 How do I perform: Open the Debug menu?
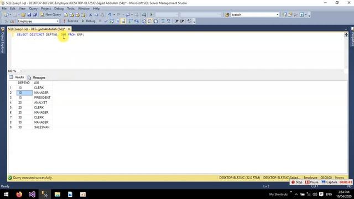[59, 9]
